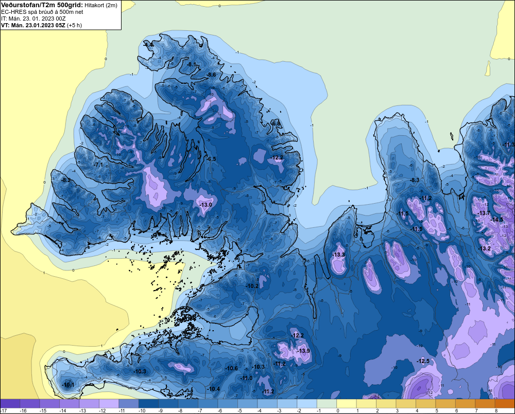Click the -6.8 temperature value on map
Viewport: 515px width, 414px height.
[276, 123]
